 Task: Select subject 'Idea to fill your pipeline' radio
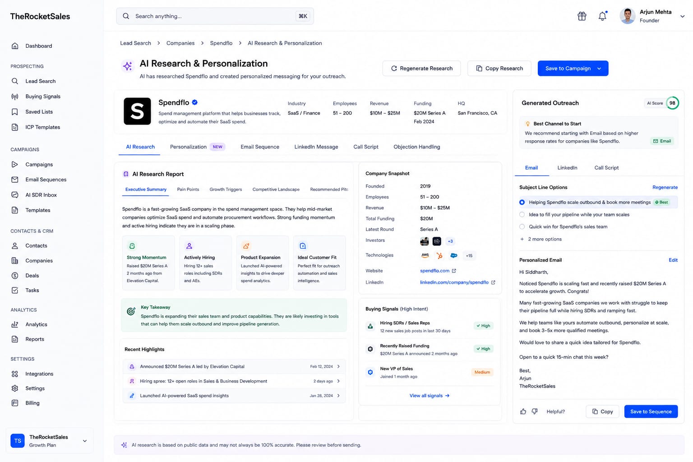pyautogui.click(x=522, y=215)
